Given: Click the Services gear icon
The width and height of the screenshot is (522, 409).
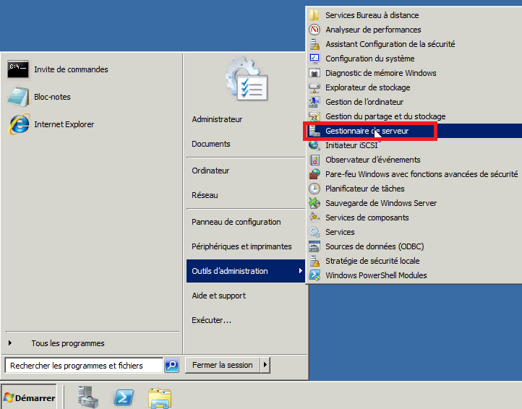Looking at the screenshot, I should pos(315,232).
